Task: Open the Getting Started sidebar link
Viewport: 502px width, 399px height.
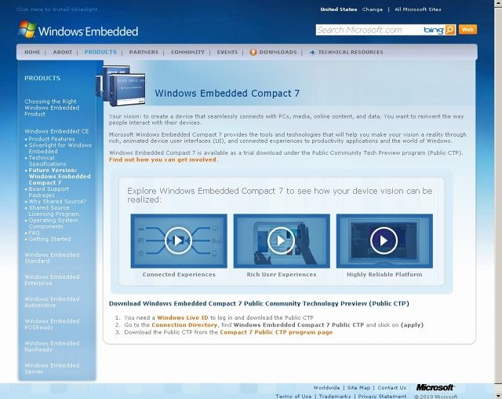Action: pos(49,239)
